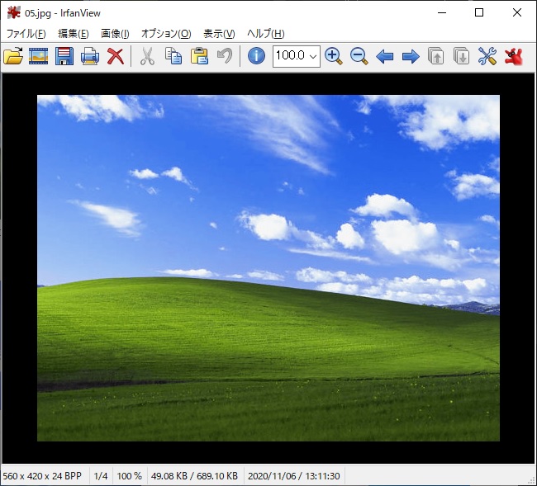Copy image using the copy icon

click(x=173, y=56)
